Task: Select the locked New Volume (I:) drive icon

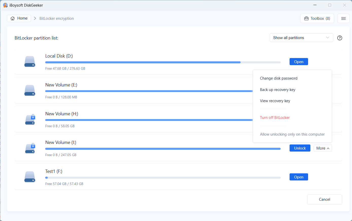Action: (30, 148)
